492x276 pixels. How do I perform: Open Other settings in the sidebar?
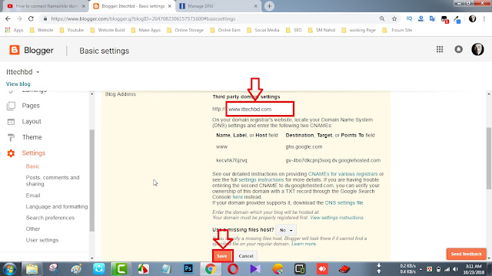[x=33, y=228]
